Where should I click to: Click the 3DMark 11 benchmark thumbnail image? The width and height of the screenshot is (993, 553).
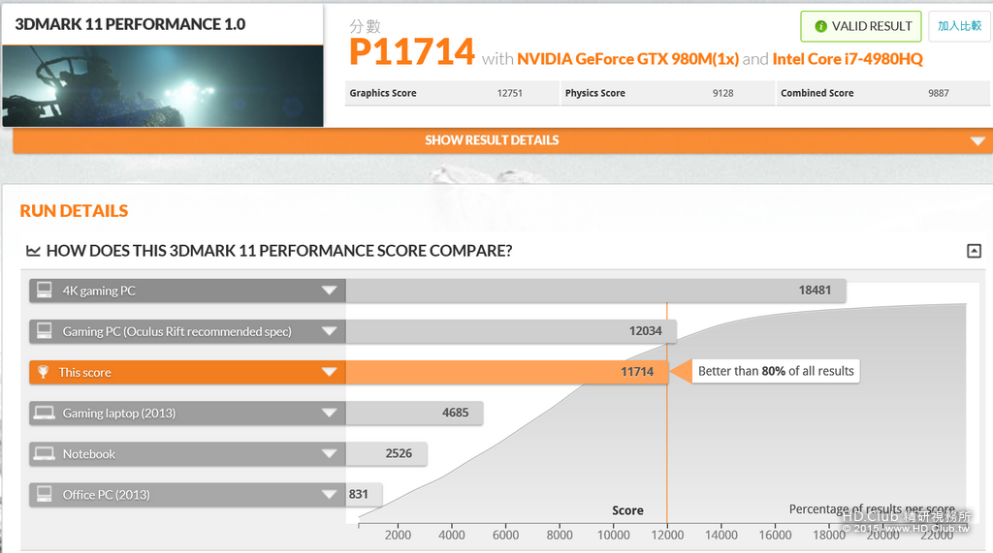pos(163,86)
